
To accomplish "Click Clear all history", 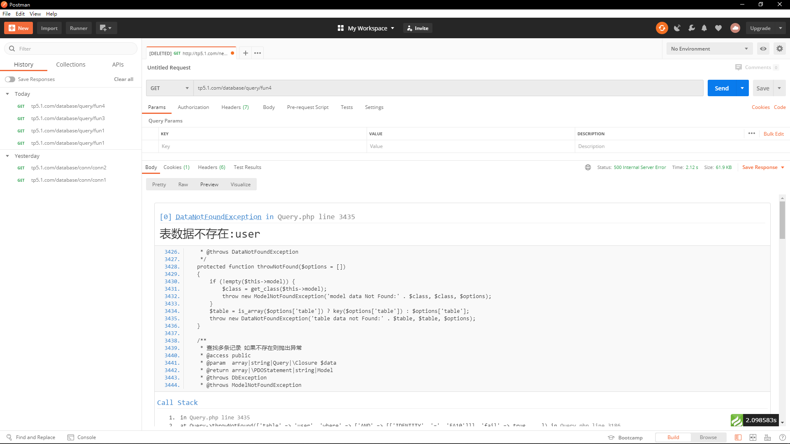I will click(123, 79).
